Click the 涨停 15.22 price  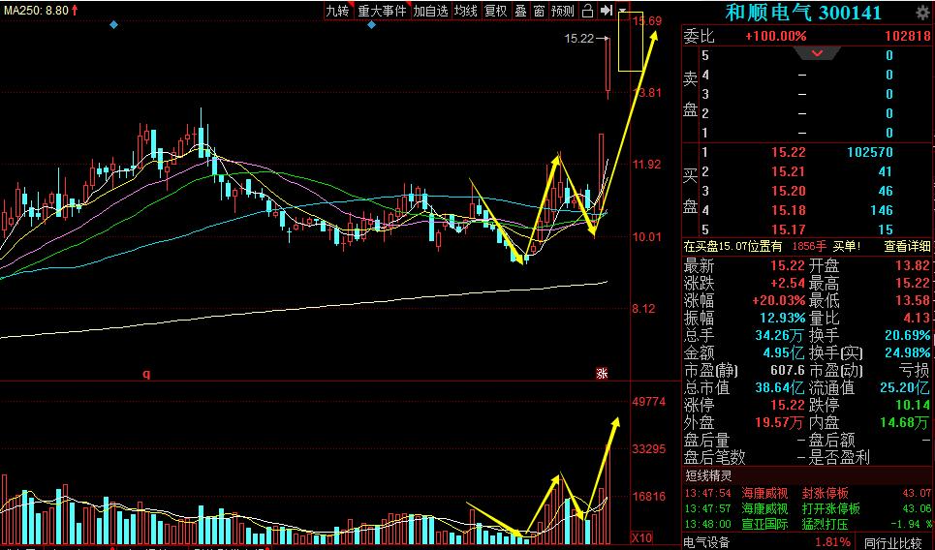click(788, 405)
